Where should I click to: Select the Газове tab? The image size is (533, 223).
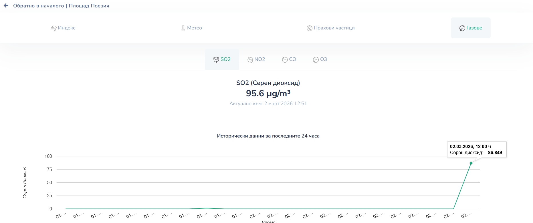(x=474, y=28)
